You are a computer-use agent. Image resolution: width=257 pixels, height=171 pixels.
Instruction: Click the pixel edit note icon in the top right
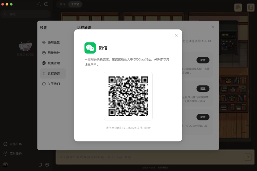point(251,8)
